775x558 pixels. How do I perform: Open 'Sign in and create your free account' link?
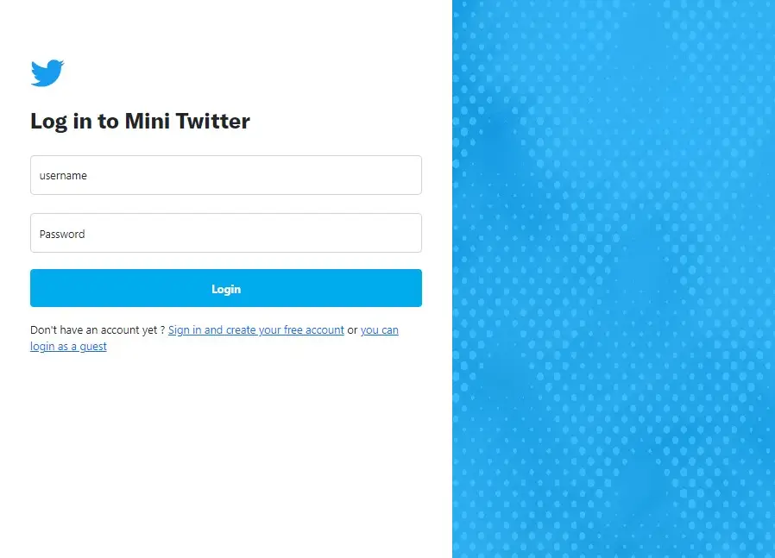coord(256,329)
